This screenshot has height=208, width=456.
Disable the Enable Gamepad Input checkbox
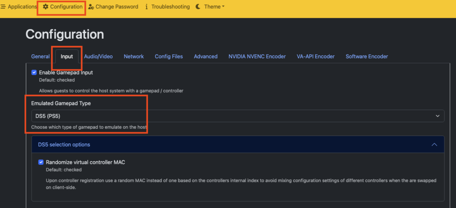pyautogui.click(x=34, y=72)
